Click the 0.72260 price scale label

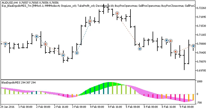point(201,8)
